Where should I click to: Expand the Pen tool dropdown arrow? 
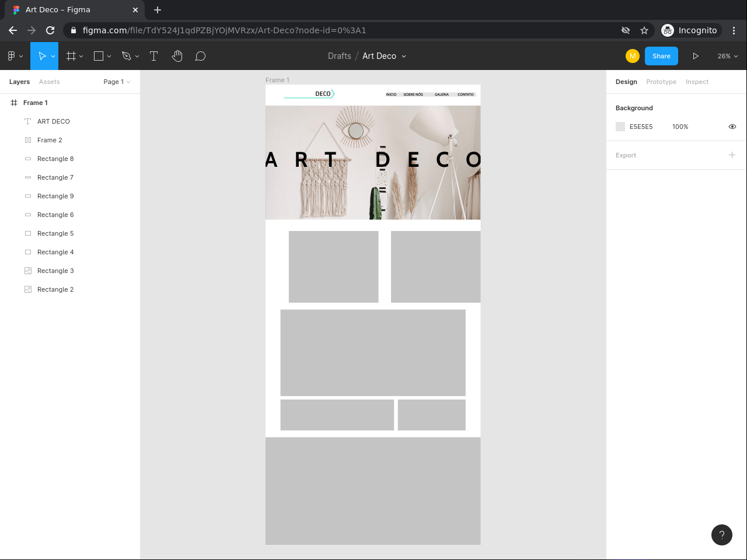[x=137, y=57]
